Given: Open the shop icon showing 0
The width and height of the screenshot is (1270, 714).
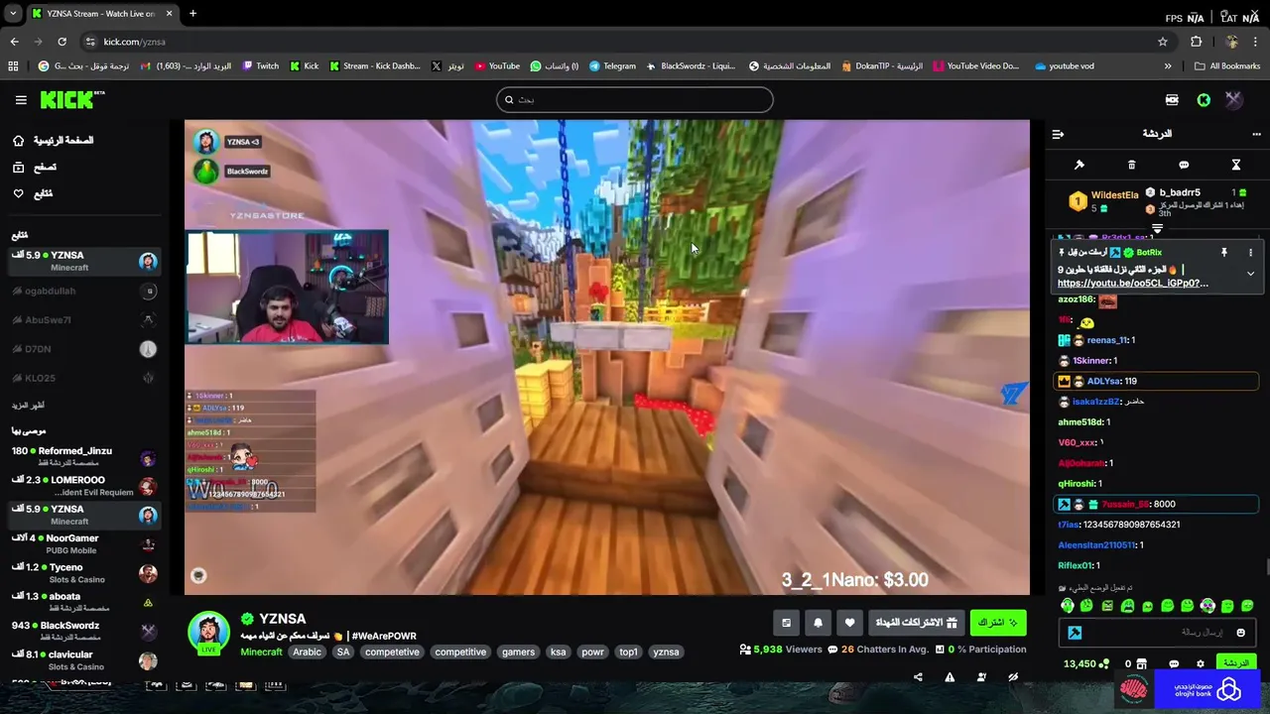Looking at the screenshot, I should tap(1136, 664).
